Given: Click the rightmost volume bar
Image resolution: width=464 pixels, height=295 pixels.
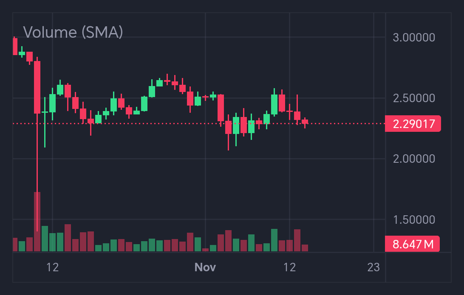Looking at the screenshot, I should (305, 248).
